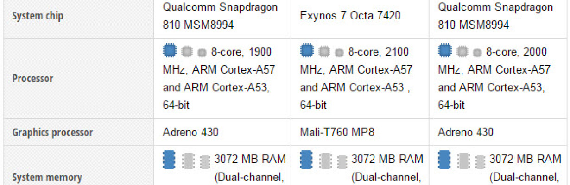Image resolution: width=570 pixels, height=185 pixels.
Task: Select the Graphics processor row label
Action: (x=52, y=132)
